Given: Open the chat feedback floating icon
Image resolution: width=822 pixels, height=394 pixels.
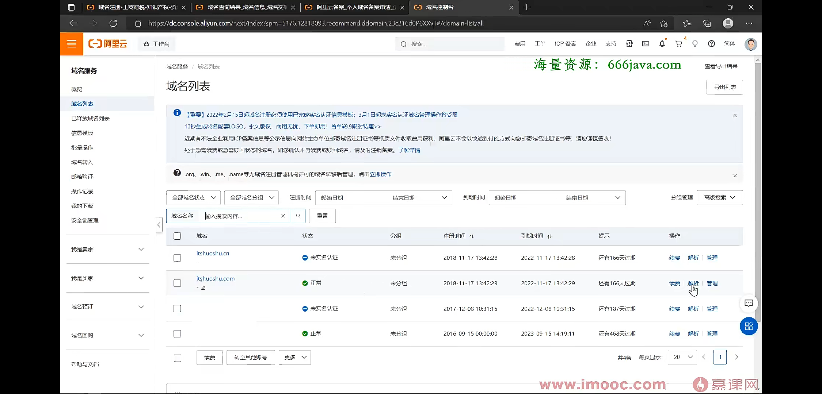Looking at the screenshot, I should pos(749,304).
